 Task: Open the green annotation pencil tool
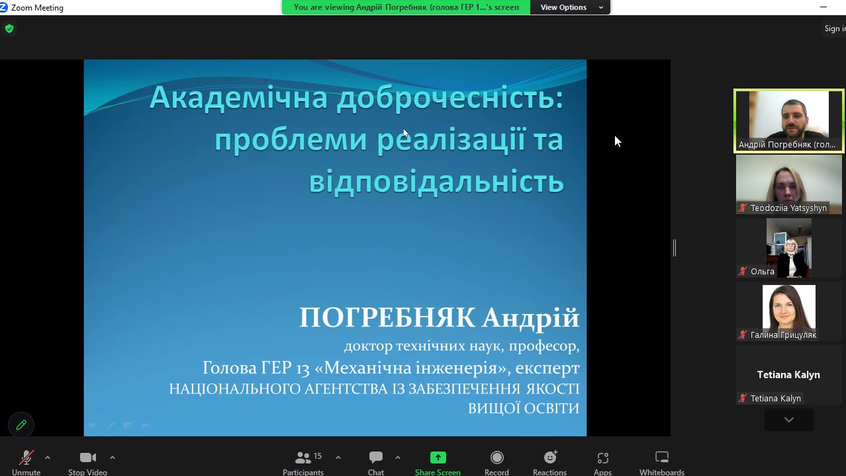pyautogui.click(x=21, y=425)
